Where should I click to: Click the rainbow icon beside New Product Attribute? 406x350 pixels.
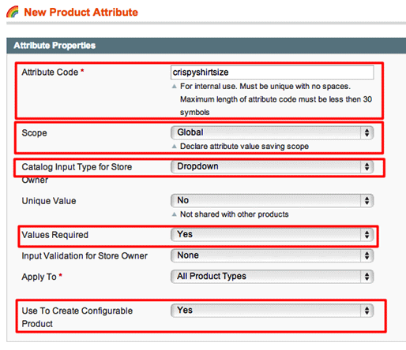click(x=13, y=12)
